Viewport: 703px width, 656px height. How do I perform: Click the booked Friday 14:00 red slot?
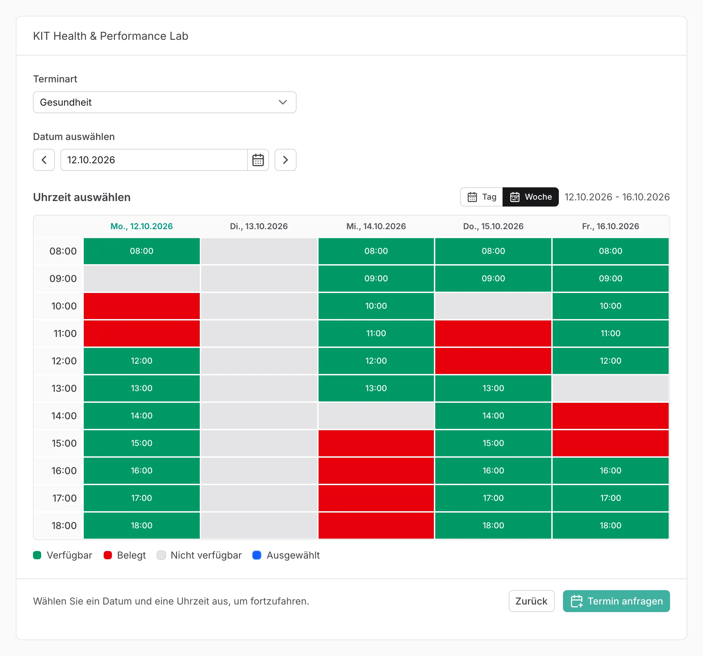tap(610, 415)
